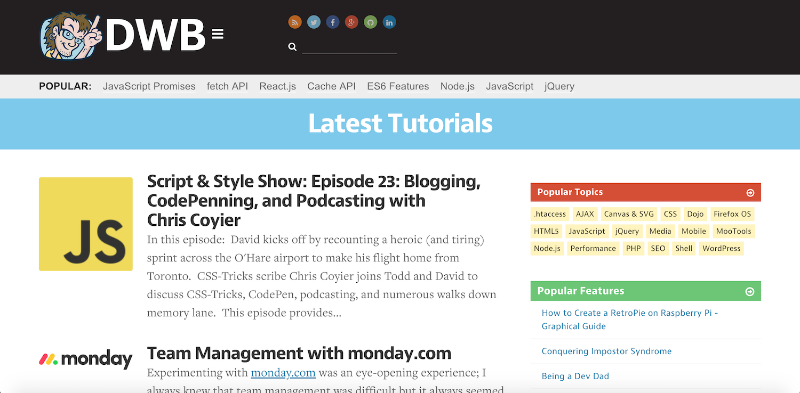The image size is (800, 393).
Task: Open the React.js popular link
Action: [278, 86]
